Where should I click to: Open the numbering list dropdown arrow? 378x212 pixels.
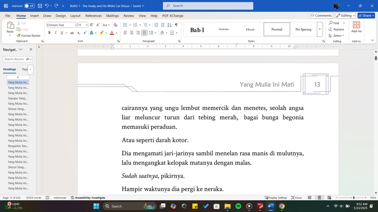tap(140, 25)
